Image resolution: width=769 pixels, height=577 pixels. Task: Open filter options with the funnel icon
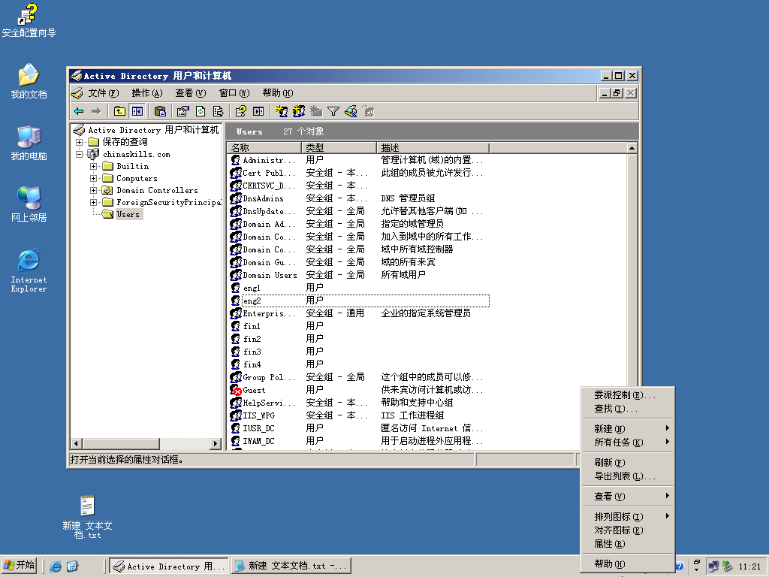[333, 111]
